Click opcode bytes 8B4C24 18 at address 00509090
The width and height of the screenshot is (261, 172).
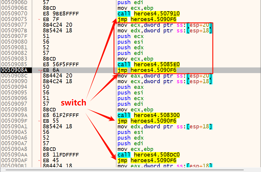(58, 81)
